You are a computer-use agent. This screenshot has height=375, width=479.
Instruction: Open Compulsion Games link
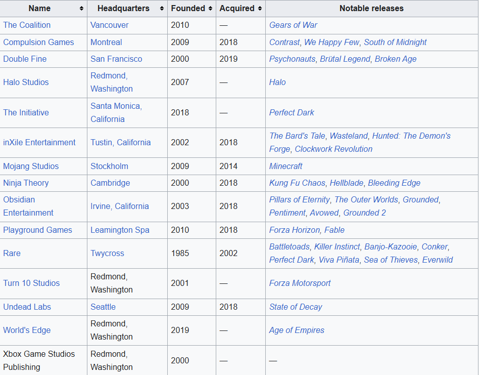[38, 42]
